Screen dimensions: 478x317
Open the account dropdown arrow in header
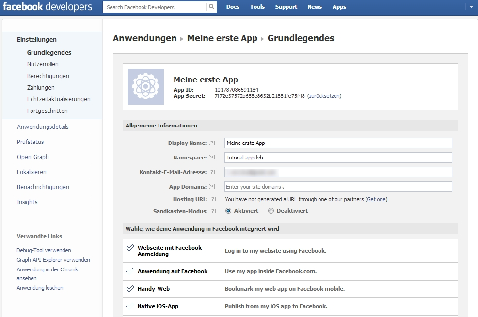(x=471, y=7)
